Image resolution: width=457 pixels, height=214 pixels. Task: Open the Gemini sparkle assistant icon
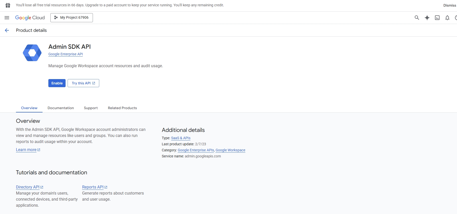427,18
